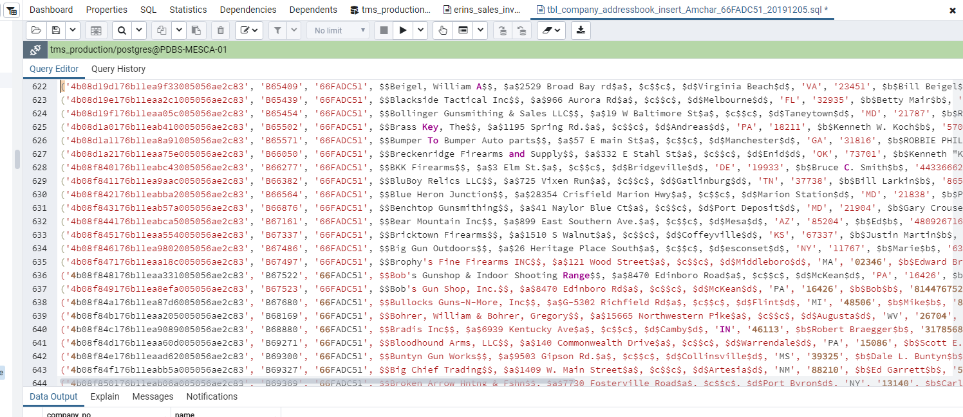
Task: Open the save options dropdown arrow
Action: tap(73, 30)
